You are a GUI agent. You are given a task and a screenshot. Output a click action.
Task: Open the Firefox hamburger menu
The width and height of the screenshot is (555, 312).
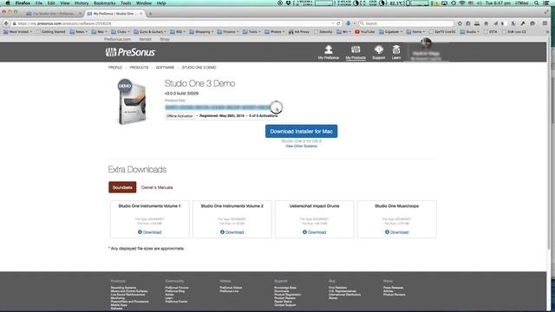(545, 23)
